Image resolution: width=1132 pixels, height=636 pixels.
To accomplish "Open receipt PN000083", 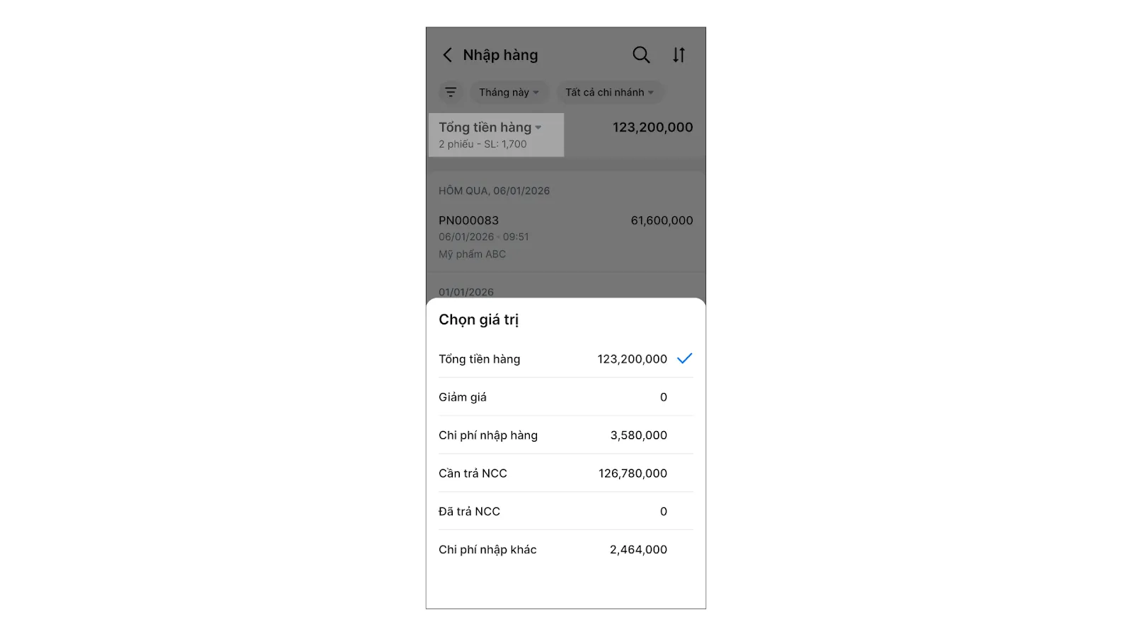I will pos(468,220).
